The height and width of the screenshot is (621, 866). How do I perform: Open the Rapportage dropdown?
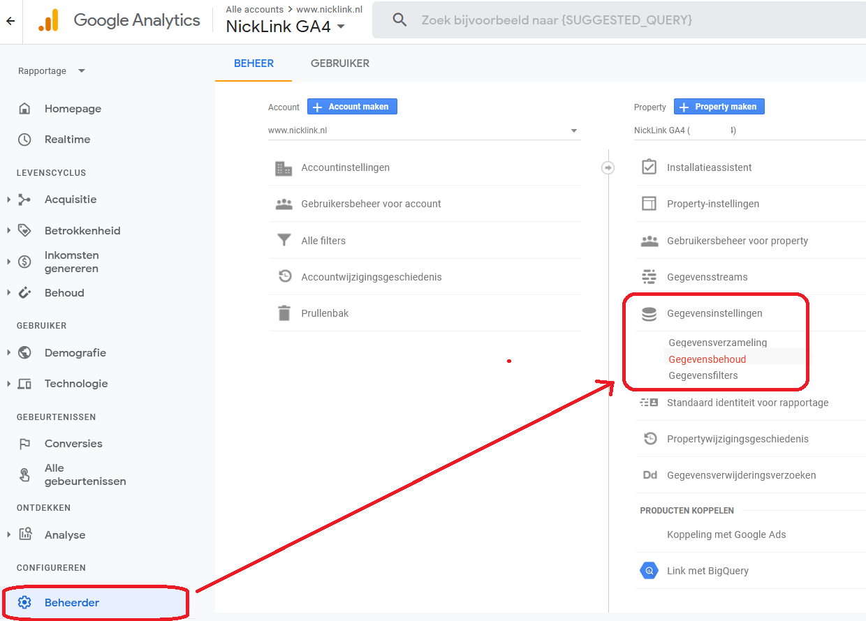pos(52,71)
